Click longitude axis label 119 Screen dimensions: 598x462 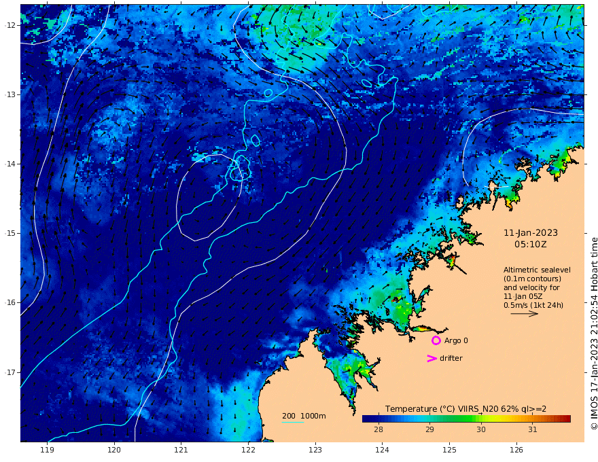coord(48,450)
